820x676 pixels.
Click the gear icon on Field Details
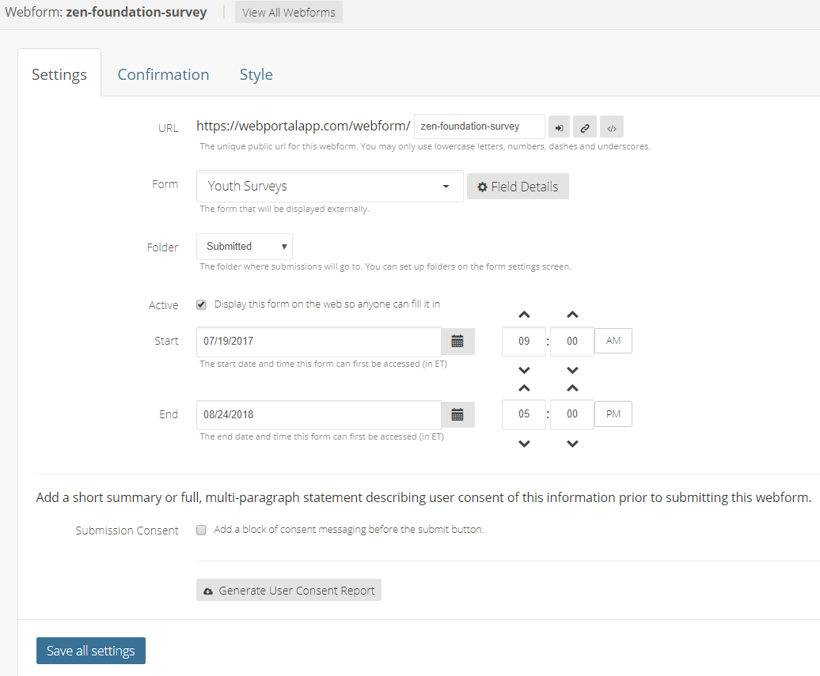483,186
